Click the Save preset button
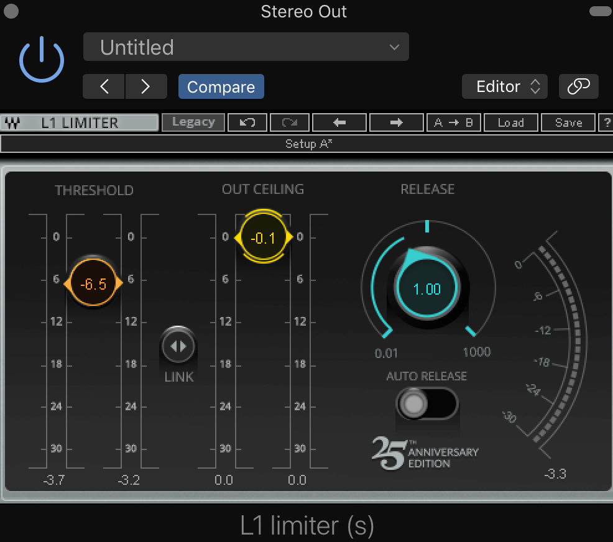 pyautogui.click(x=568, y=122)
